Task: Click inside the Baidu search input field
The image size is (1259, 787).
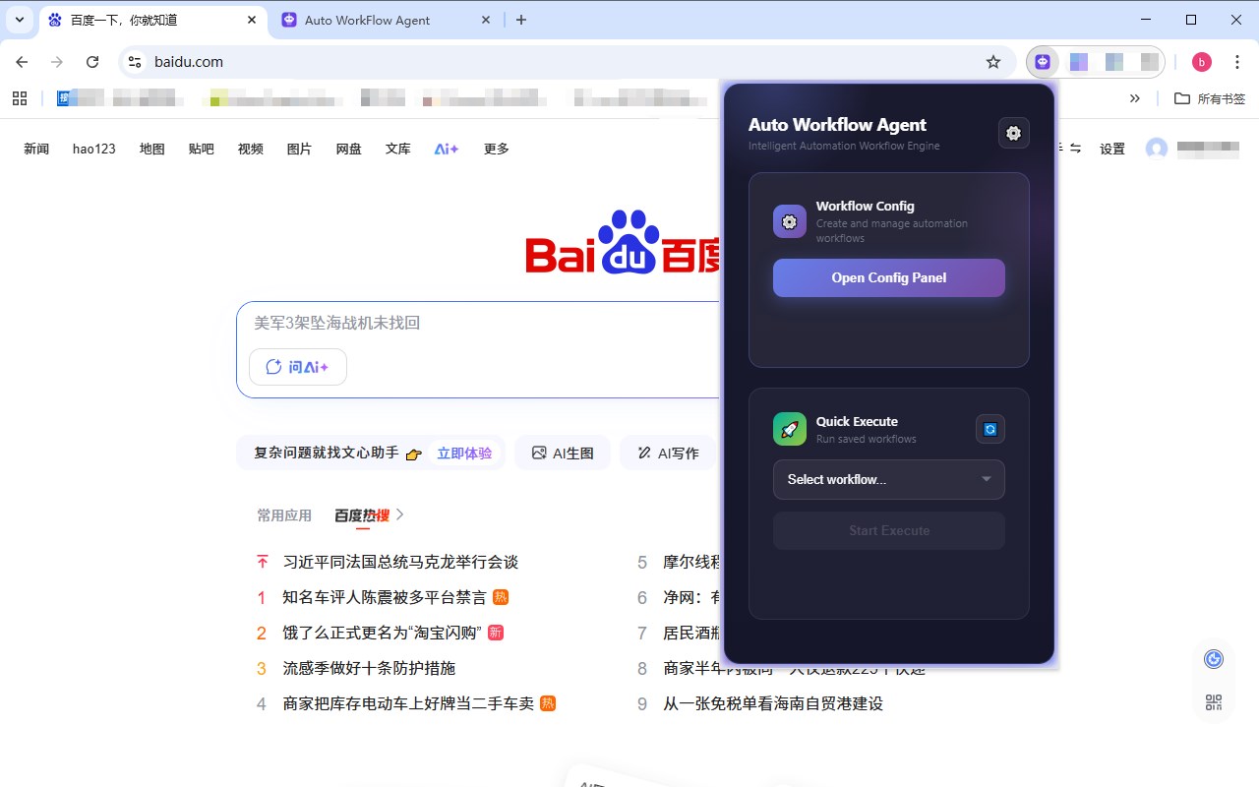Action: [x=443, y=323]
